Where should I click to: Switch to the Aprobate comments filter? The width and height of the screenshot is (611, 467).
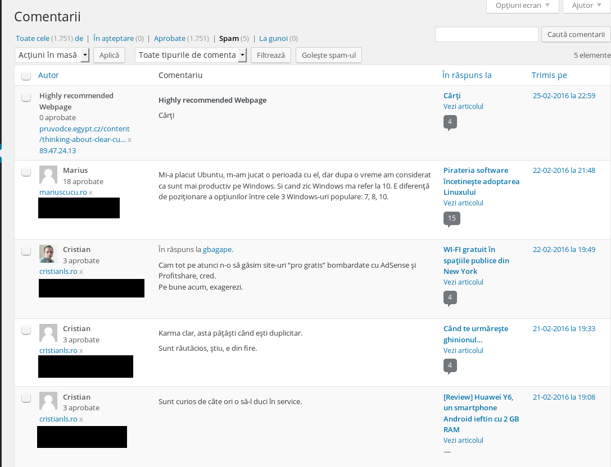pyautogui.click(x=170, y=39)
